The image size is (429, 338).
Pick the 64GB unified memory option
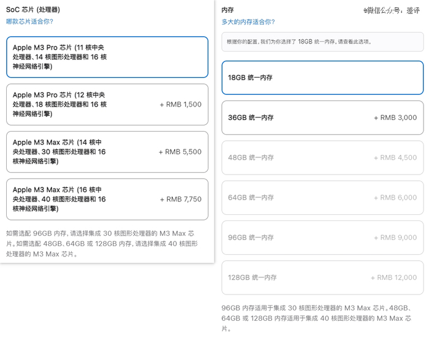(322, 198)
